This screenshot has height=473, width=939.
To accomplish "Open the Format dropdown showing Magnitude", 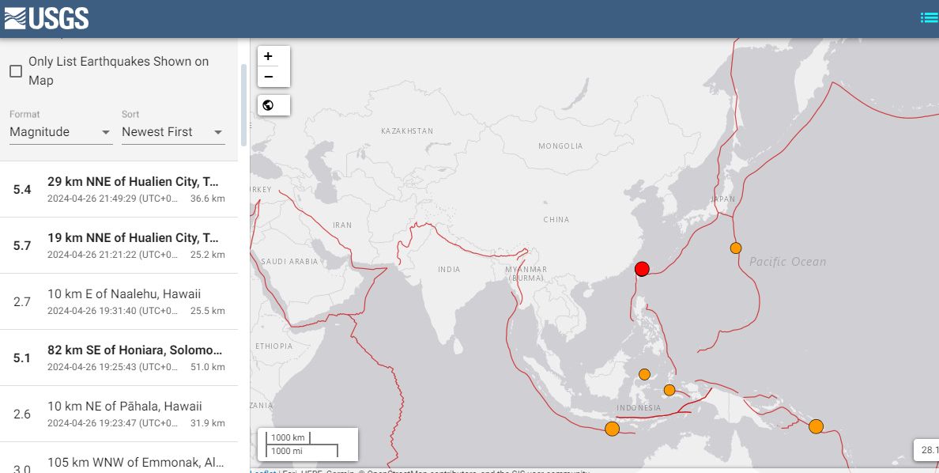I will tap(61, 132).
